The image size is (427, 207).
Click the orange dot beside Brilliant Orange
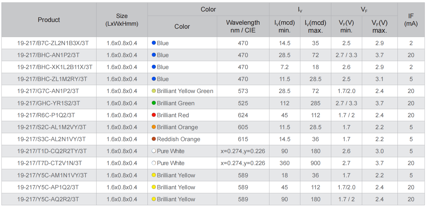click(x=154, y=127)
